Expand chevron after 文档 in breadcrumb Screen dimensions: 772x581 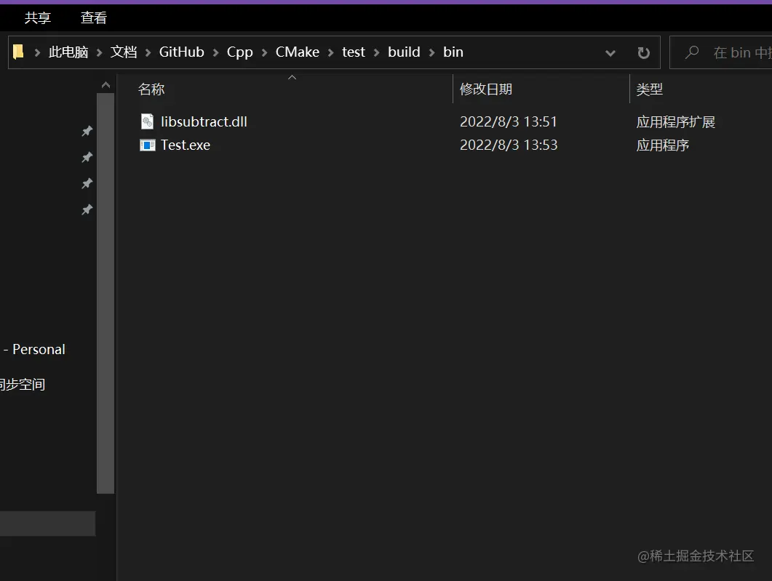pos(148,52)
